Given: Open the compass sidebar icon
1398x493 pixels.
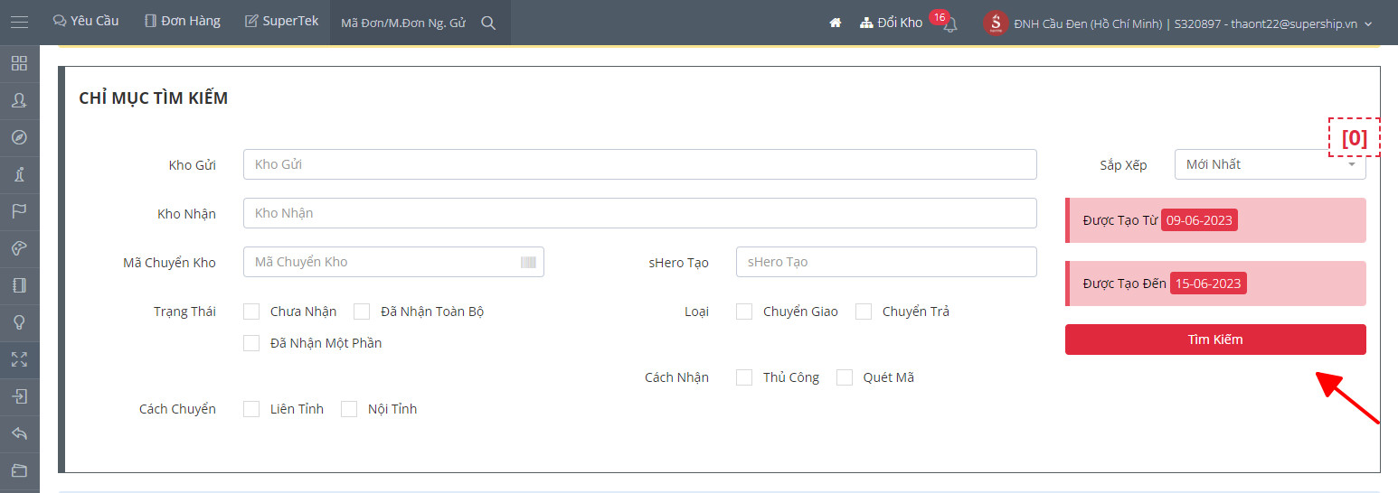Looking at the screenshot, I should coord(19,137).
